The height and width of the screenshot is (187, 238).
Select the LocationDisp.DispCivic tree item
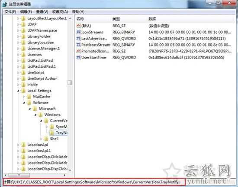click(47, 169)
